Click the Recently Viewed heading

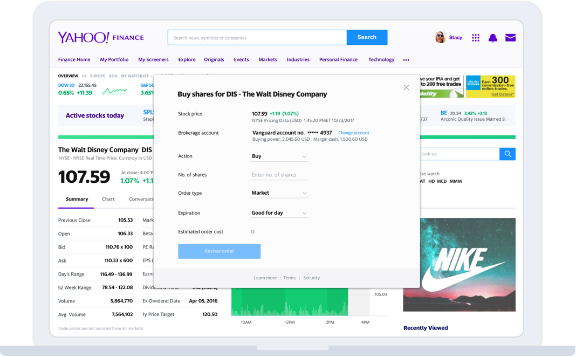pyautogui.click(x=426, y=328)
